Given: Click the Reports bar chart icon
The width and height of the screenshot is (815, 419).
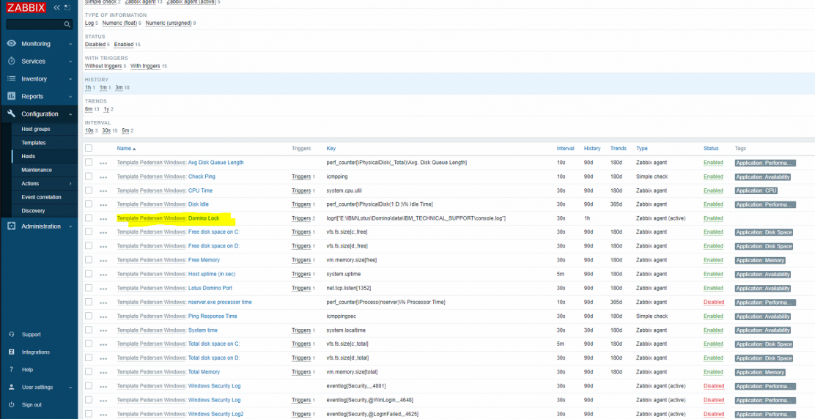Looking at the screenshot, I should coord(12,96).
